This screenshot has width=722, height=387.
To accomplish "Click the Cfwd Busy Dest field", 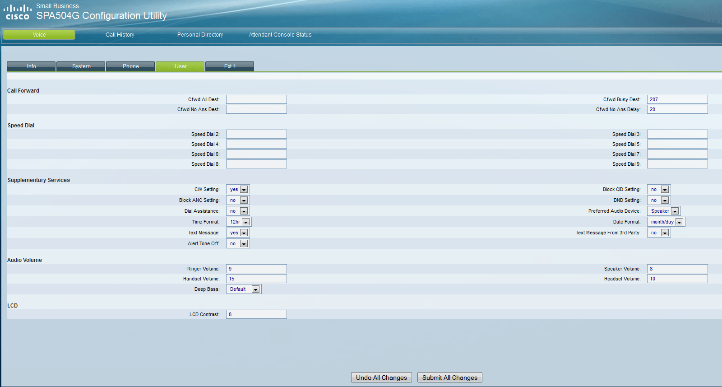I will tap(677, 99).
